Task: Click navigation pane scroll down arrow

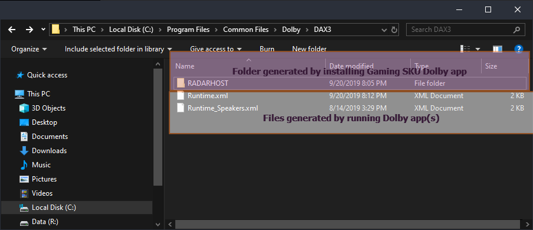Action: pos(158,225)
